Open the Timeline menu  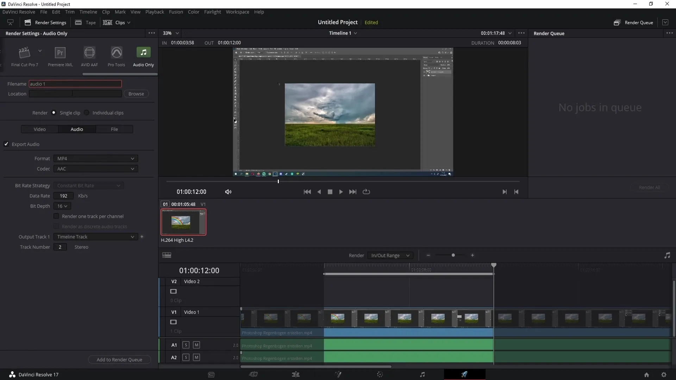(x=88, y=12)
